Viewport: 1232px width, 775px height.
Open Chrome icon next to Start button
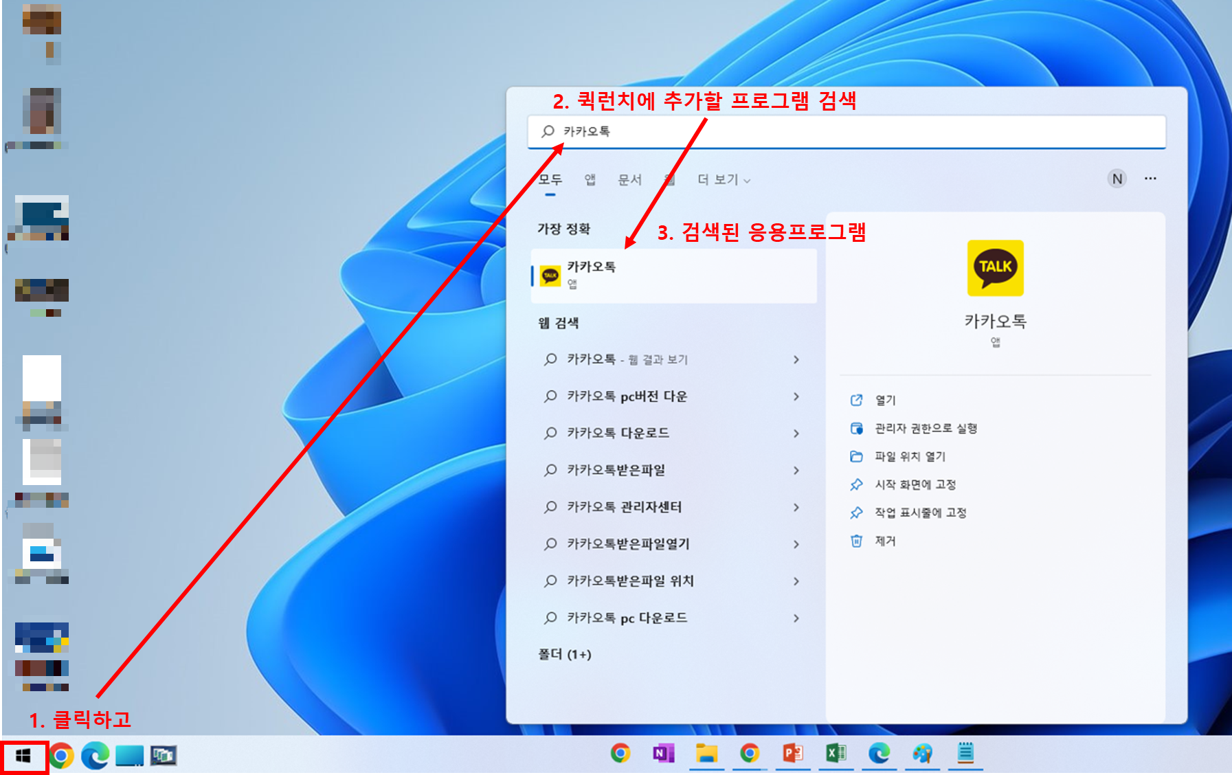click(60, 756)
